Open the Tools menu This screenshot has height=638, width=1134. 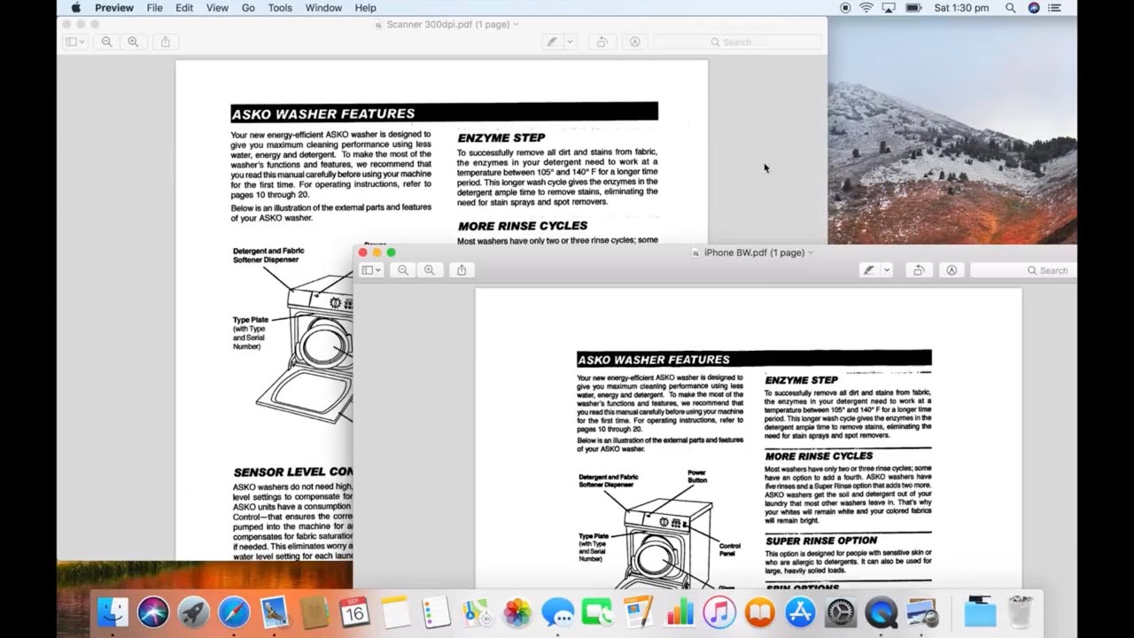click(x=280, y=8)
